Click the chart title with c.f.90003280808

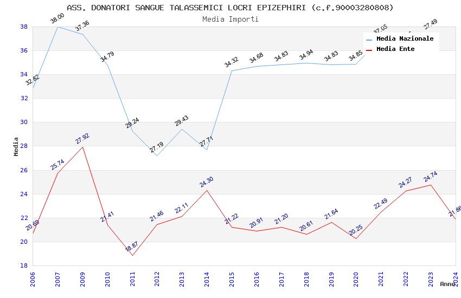[230, 8]
